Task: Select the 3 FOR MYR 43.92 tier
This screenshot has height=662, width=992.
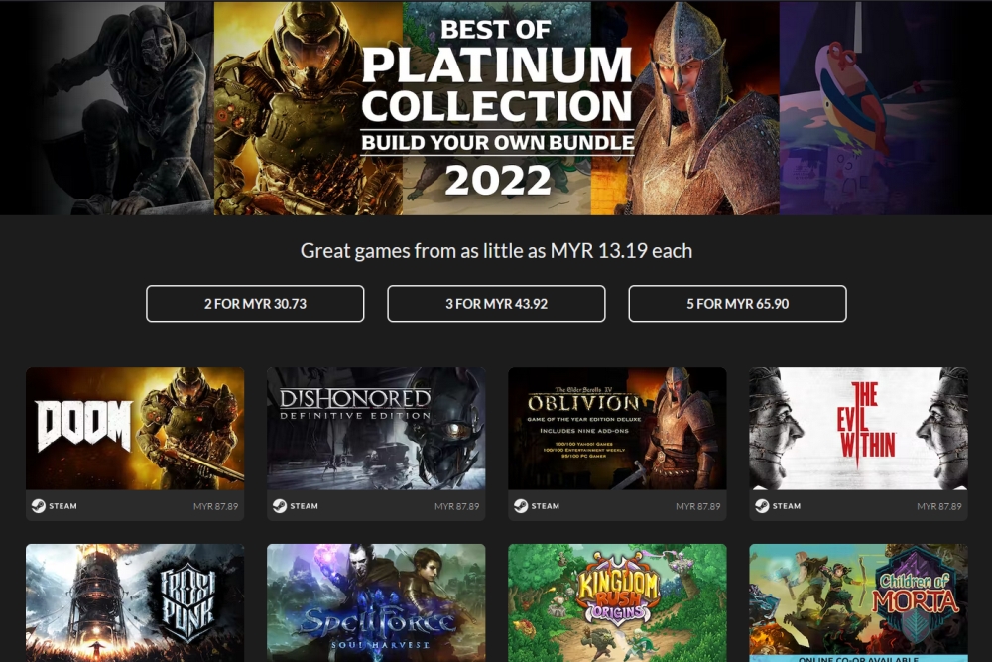Action: 496,303
